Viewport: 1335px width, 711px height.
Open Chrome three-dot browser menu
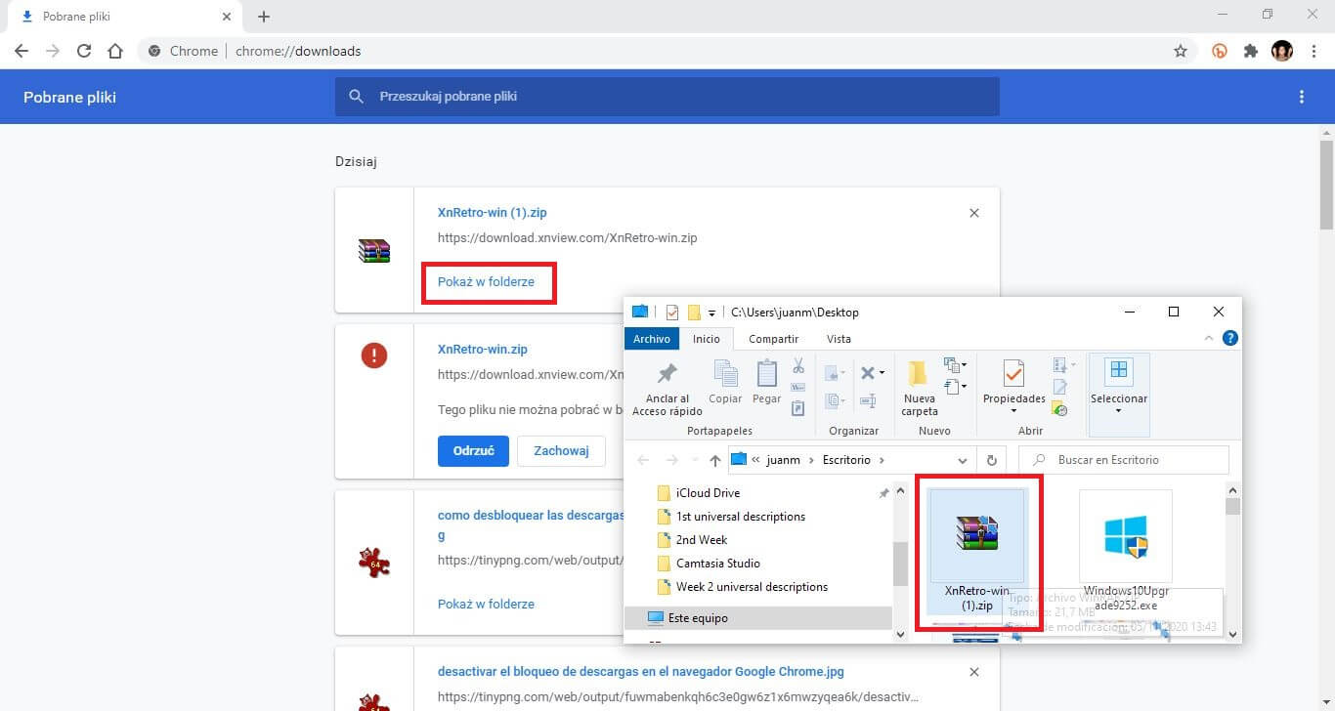(1313, 51)
